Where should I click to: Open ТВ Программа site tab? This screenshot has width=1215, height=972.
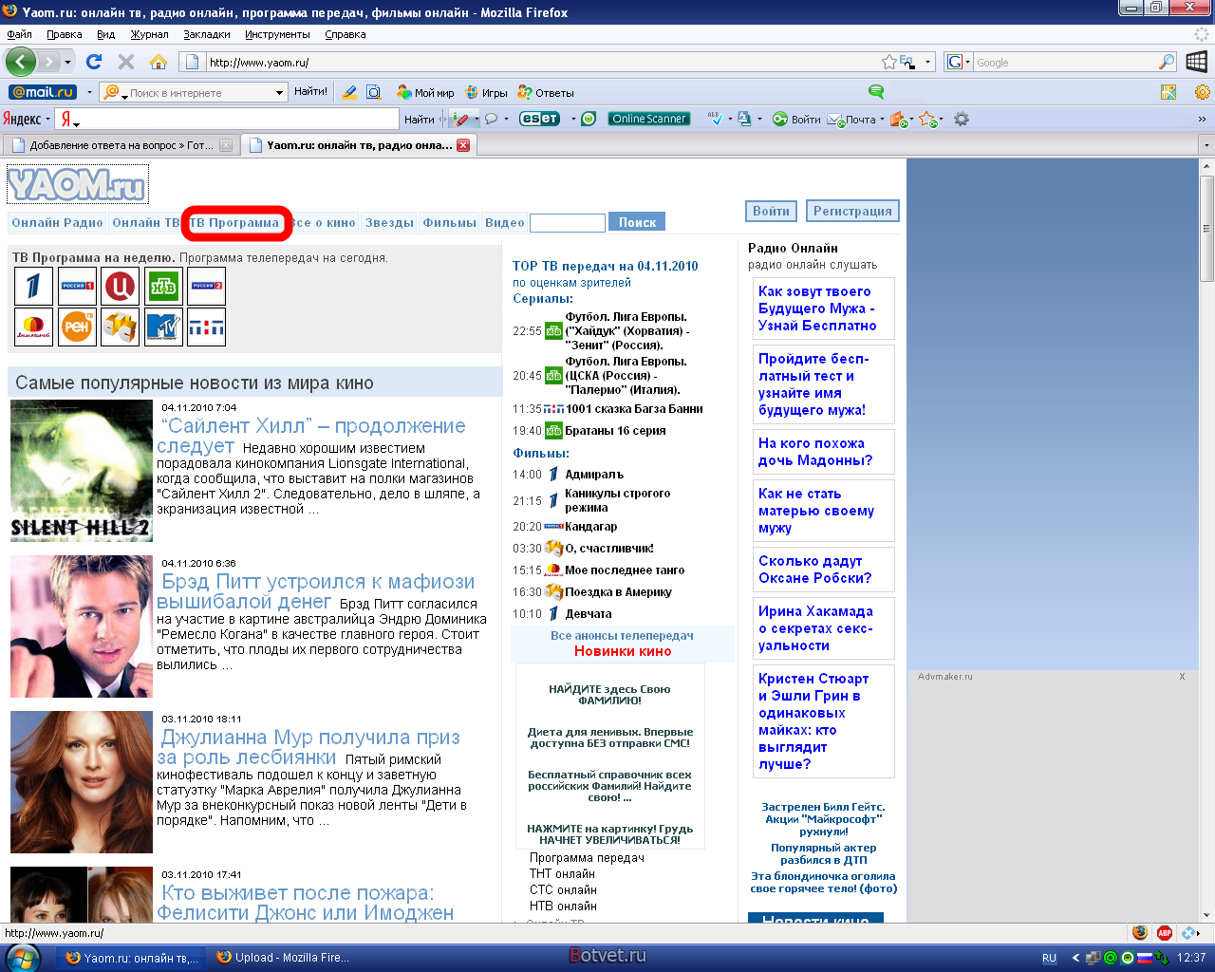(234, 222)
